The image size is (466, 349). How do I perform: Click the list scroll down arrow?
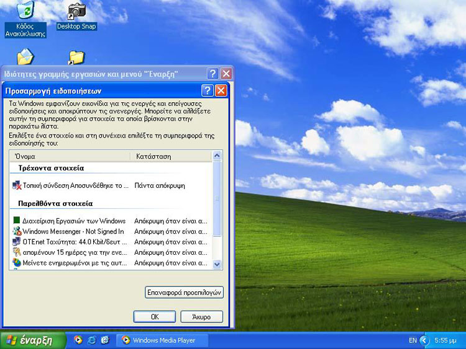[217, 264]
